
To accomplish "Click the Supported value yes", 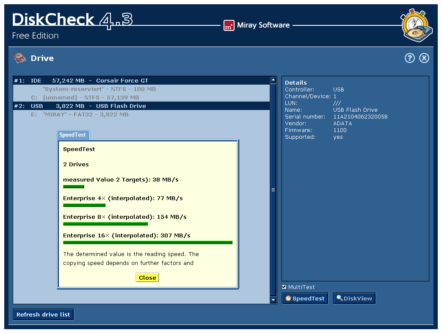I will pyautogui.click(x=338, y=137).
